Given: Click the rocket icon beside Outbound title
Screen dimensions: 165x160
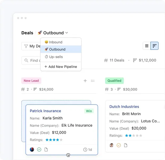Looking at the screenshot, I should pos(40,33).
